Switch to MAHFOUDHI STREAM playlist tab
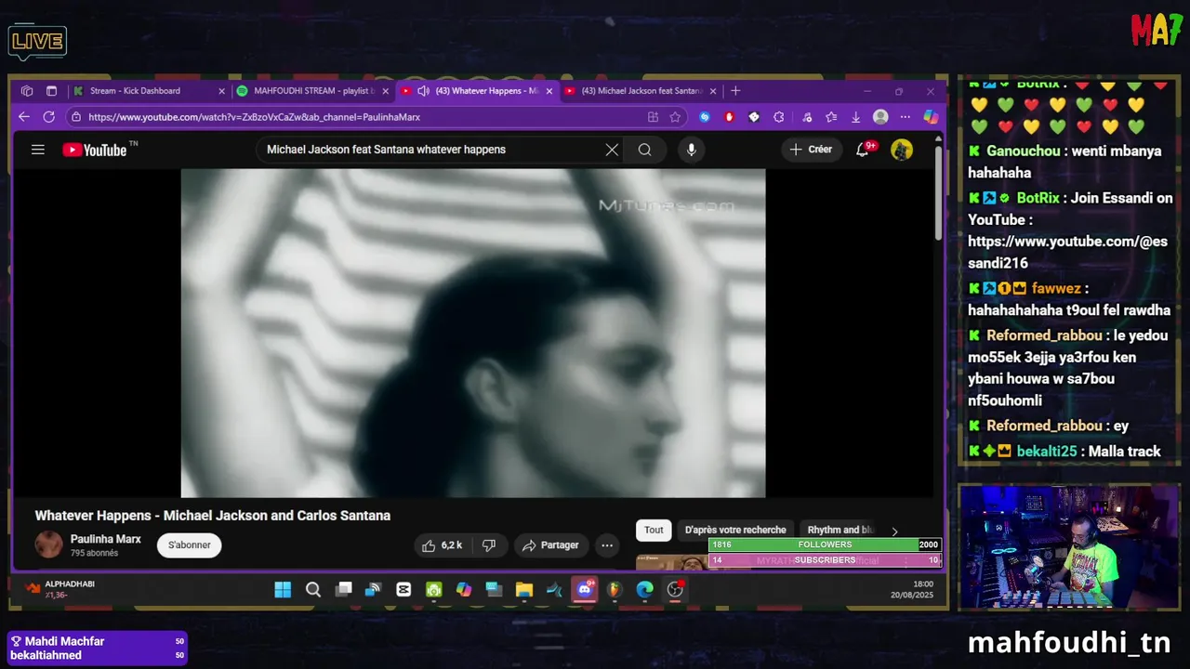This screenshot has height=669, width=1190. [312, 91]
